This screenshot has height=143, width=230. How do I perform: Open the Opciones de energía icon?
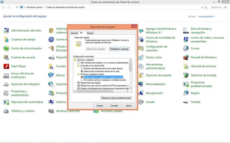[186, 75]
